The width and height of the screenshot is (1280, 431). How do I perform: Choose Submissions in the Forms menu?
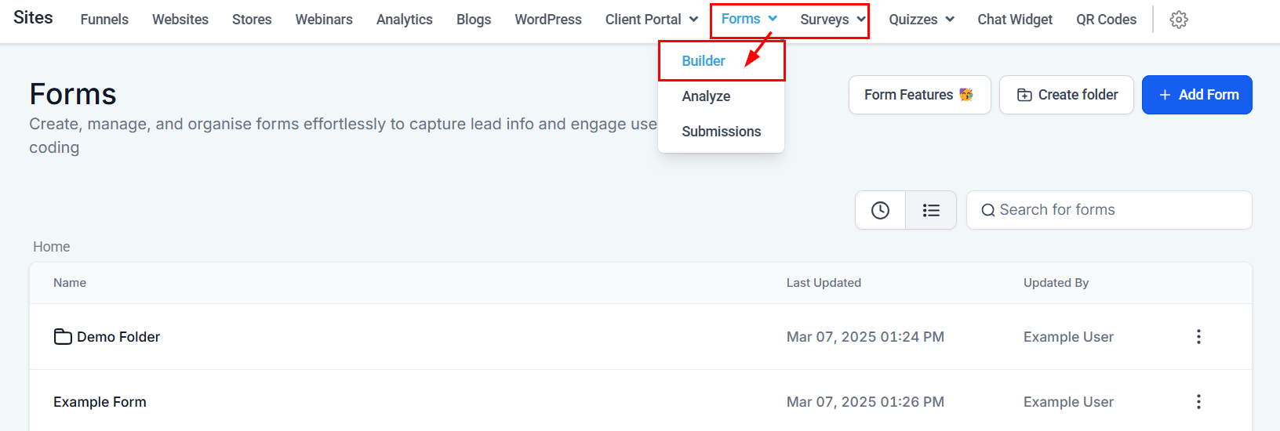[x=721, y=132]
